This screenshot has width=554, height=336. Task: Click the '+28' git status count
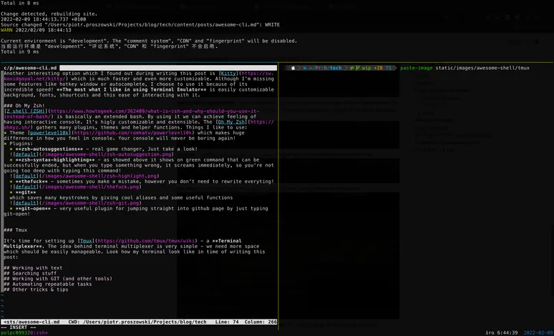coord(378,68)
